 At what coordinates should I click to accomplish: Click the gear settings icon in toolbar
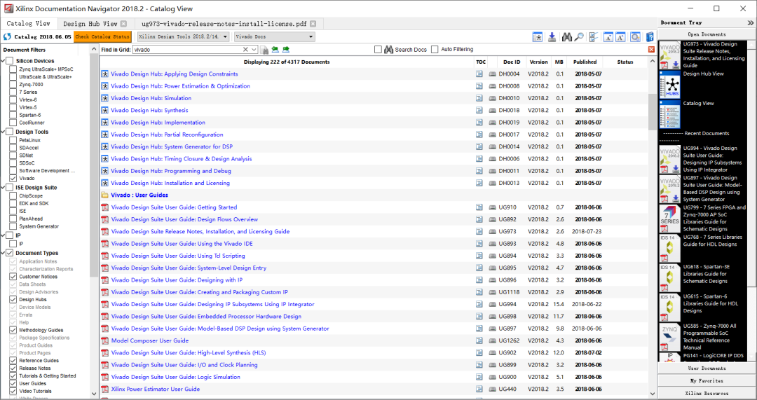(635, 36)
